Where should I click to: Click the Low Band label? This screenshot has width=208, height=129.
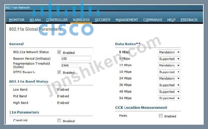(20, 90)
